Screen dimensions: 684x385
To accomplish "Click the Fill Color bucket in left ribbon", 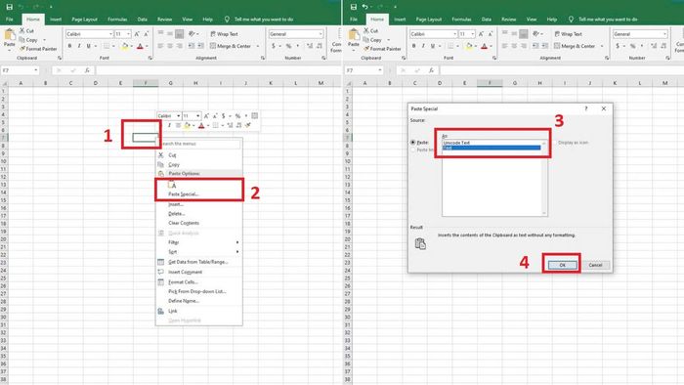I will point(125,46).
